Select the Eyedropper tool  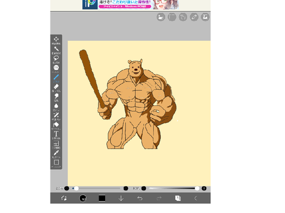[x=56, y=153]
